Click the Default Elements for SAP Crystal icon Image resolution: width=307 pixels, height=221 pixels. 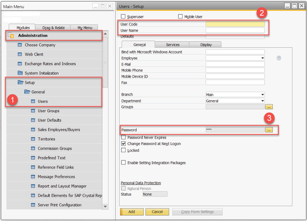[33, 196]
